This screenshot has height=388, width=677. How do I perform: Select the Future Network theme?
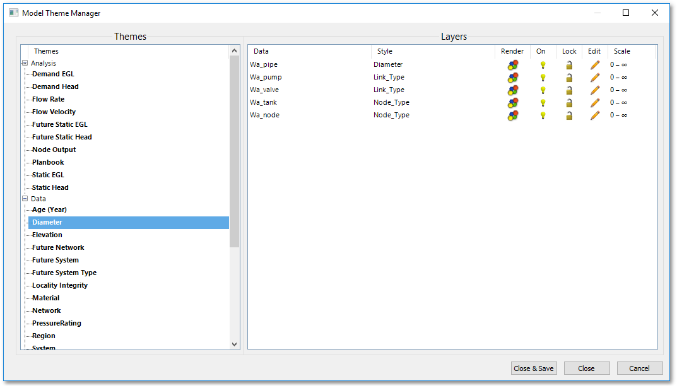pyautogui.click(x=58, y=247)
